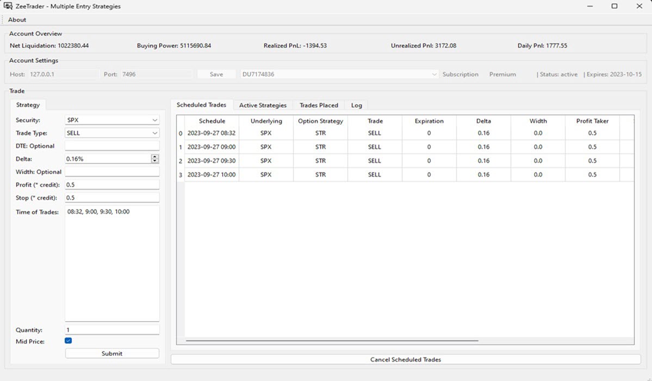Image resolution: width=652 pixels, height=381 pixels.
Task: Click the Time of Trades text area
Action: click(x=112, y=261)
